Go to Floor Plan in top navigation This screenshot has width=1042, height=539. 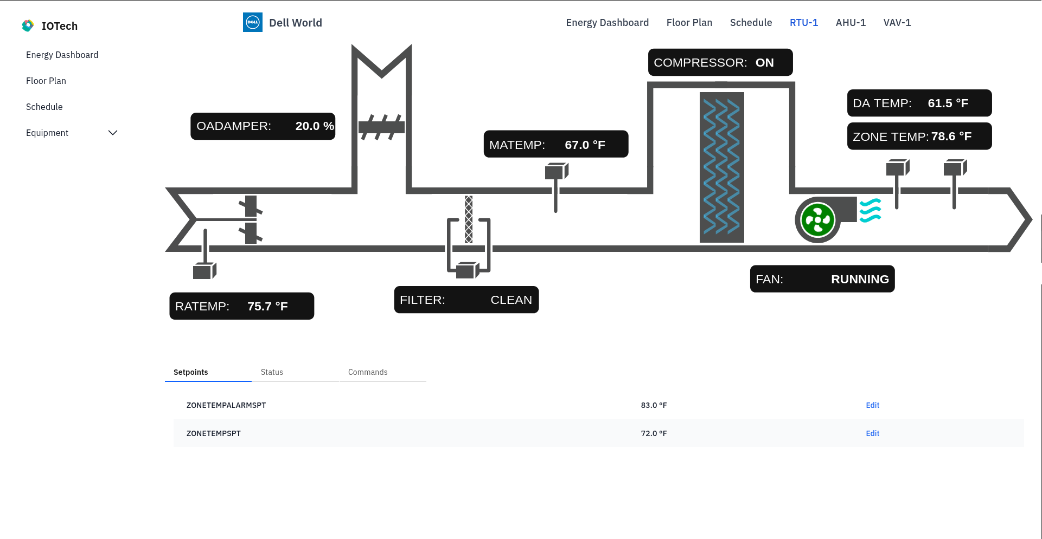pyautogui.click(x=689, y=22)
